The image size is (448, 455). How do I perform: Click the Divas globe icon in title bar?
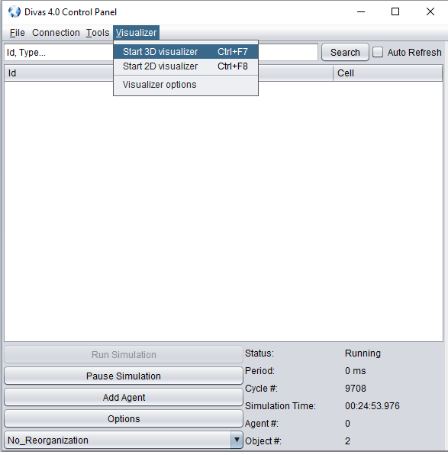tap(15, 12)
